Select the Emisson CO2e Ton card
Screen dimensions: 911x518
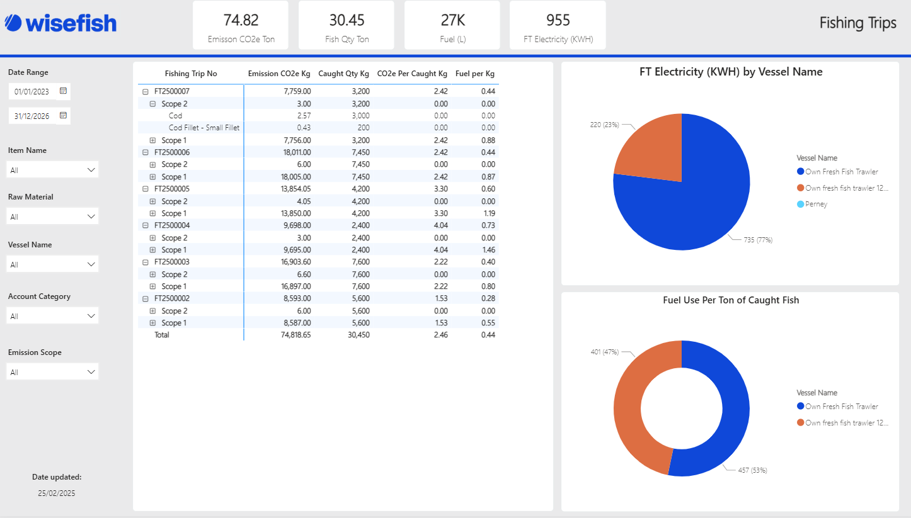tap(241, 25)
